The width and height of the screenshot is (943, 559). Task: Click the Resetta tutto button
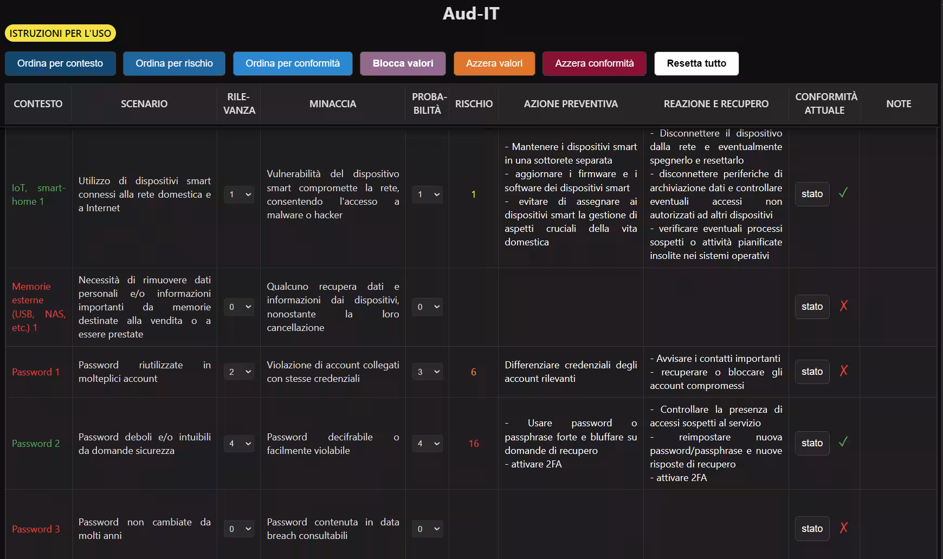(696, 63)
